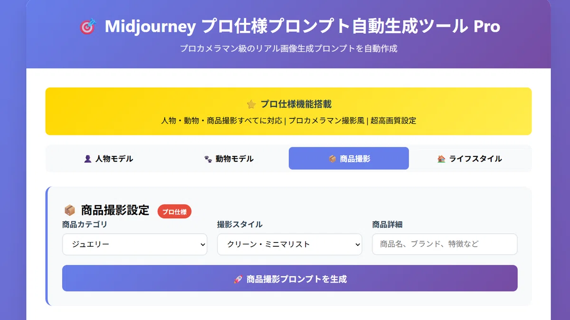Viewport: 570px width, 320px height.
Task: Click the person icon on 人物モデル tab
Action: pyautogui.click(x=87, y=159)
